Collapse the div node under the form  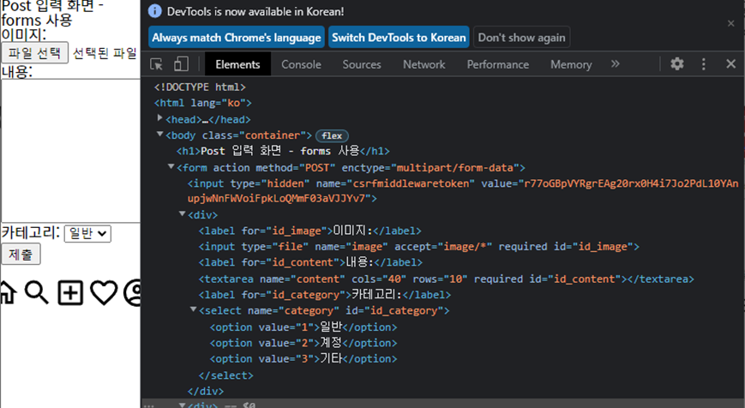click(182, 213)
